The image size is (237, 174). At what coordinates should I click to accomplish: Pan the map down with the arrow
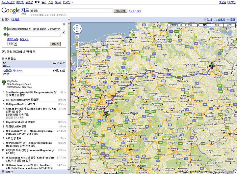pyautogui.click(x=77, y=32)
